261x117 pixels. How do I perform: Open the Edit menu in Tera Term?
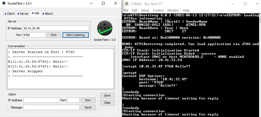135,10
